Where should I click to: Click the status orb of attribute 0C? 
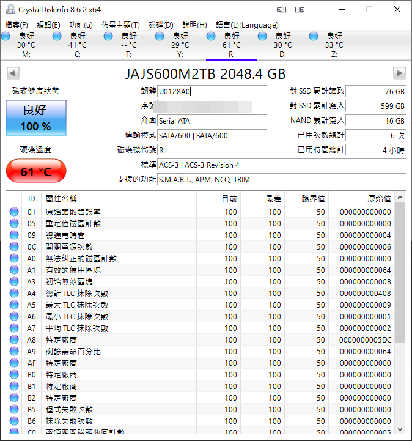coord(14,246)
